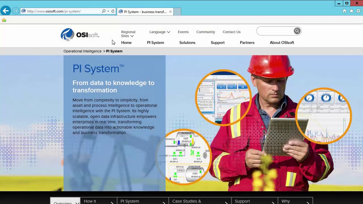This screenshot has height=204, width=363.
Task: Click the site favicon in the address bar
Action: tap(24, 11)
